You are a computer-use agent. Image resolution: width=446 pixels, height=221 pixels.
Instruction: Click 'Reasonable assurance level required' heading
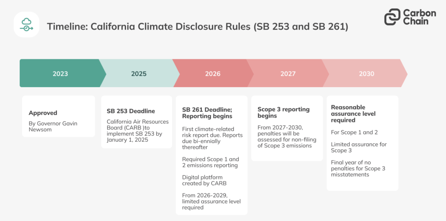pyautogui.click(x=353, y=114)
